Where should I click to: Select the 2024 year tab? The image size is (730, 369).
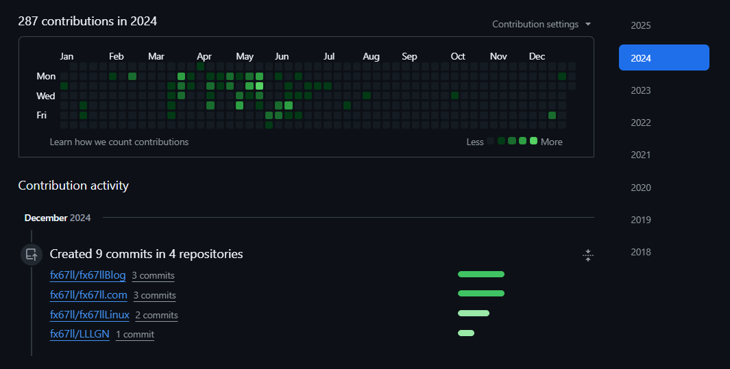(664, 58)
